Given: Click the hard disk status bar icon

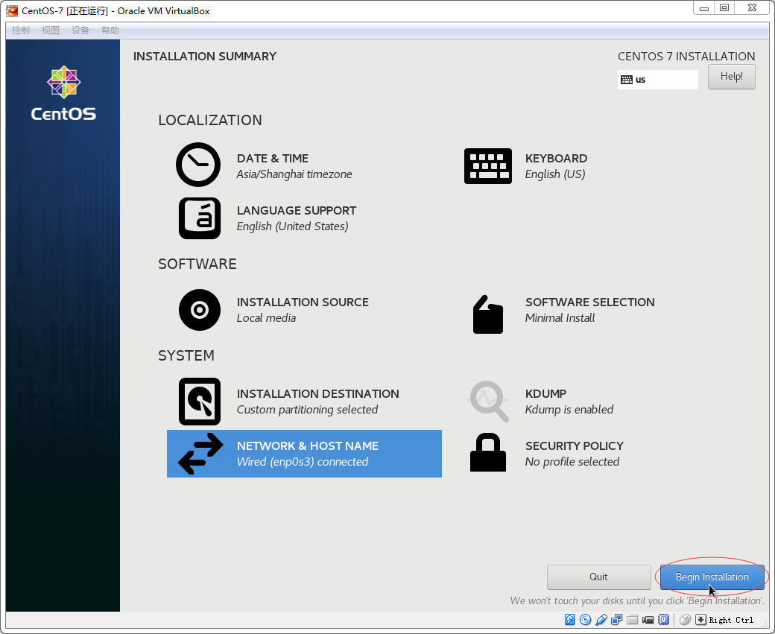Looking at the screenshot, I should (570, 620).
